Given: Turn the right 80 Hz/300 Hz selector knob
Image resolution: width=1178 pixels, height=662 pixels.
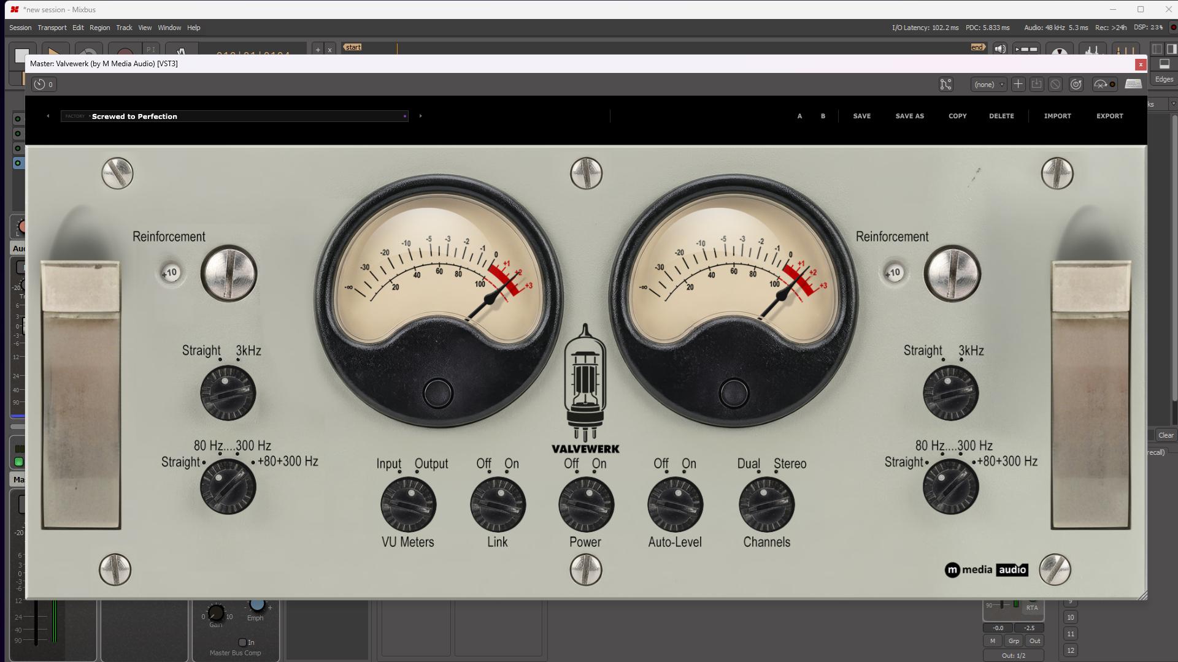Looking at the screenshot, I should (950, 487).
